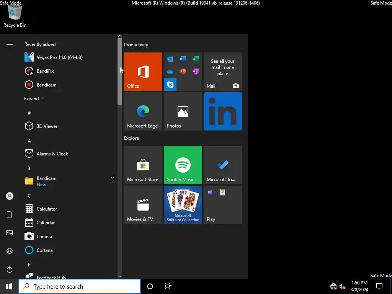Open the Photos tile

(x=183, y=111)
